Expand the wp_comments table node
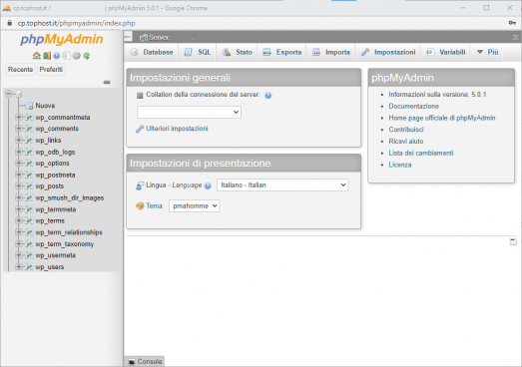The height and width of the screenshot is (367, 522). [x=19, y=129]
